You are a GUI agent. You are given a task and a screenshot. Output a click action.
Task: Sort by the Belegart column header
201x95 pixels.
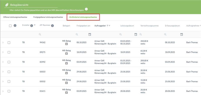click(67, 26)
